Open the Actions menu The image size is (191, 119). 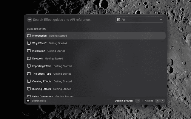coord(149,101)
